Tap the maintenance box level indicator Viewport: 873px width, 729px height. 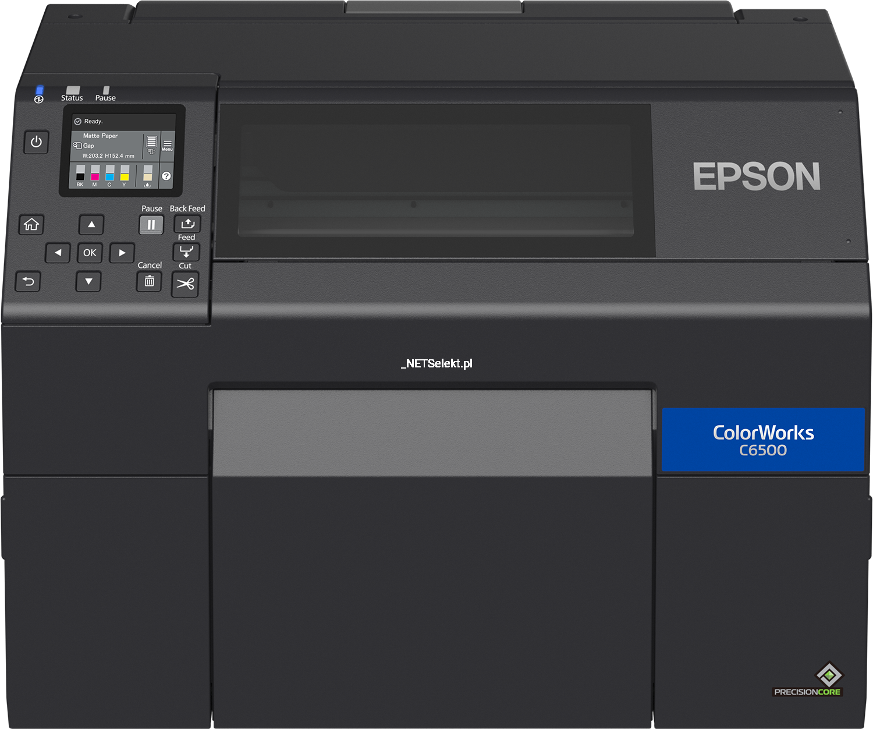point(147,175)
